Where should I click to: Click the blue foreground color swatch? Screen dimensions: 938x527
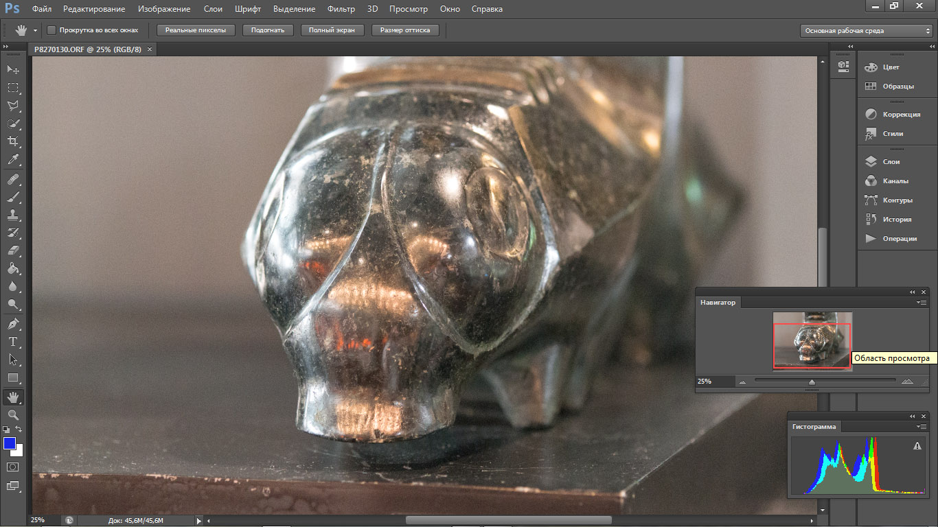click(10, 443)
